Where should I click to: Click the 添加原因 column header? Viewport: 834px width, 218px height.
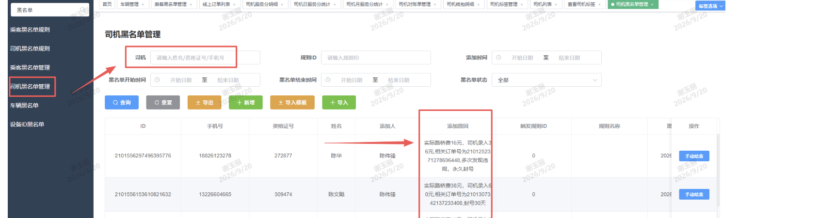click(458, 126)
